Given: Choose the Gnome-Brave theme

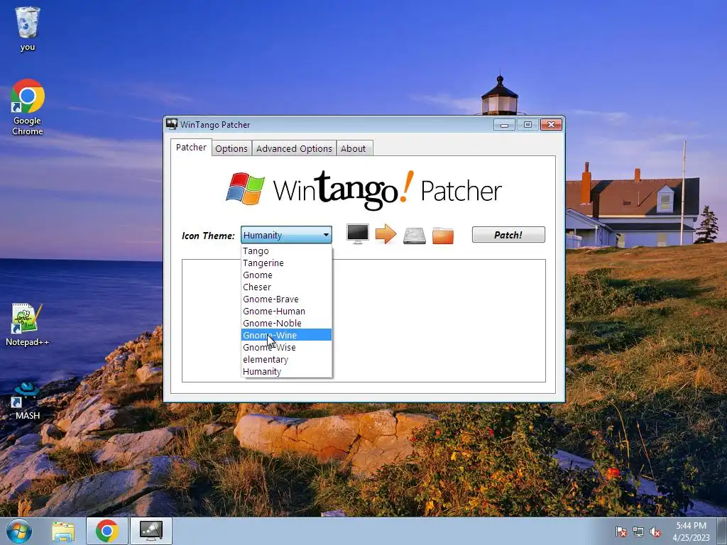Looking at the screenshot, I should [287, 299].
